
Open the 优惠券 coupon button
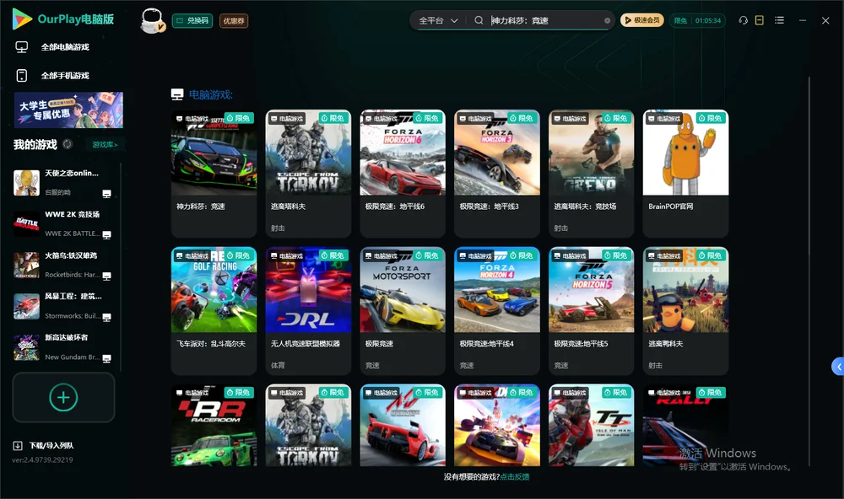click(234, 20)
